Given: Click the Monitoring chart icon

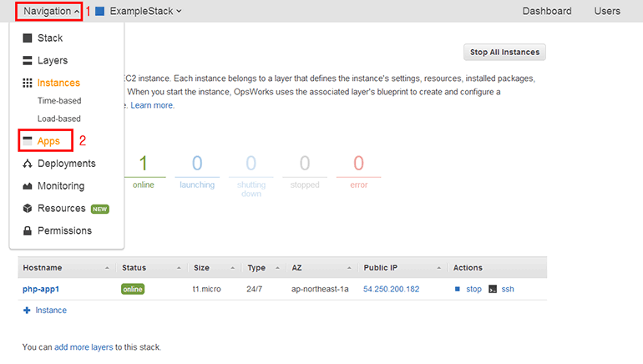Looking at the screenshot, I should point(28,186).
